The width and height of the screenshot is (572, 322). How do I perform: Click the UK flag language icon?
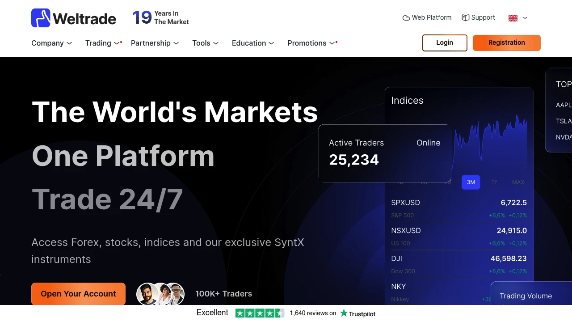513,18
